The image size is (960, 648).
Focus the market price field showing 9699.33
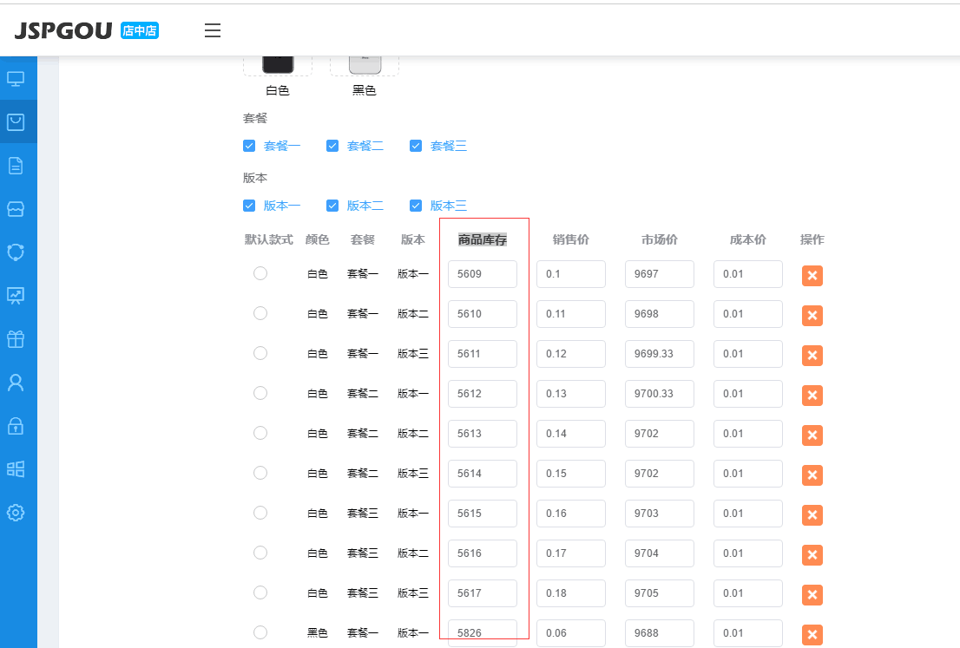coord(659,354)
